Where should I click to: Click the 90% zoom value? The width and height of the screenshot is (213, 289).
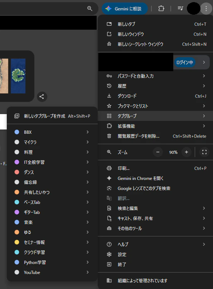coord(173,152)
